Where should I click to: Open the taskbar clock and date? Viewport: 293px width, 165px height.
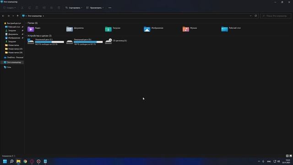tap(287, 161)
